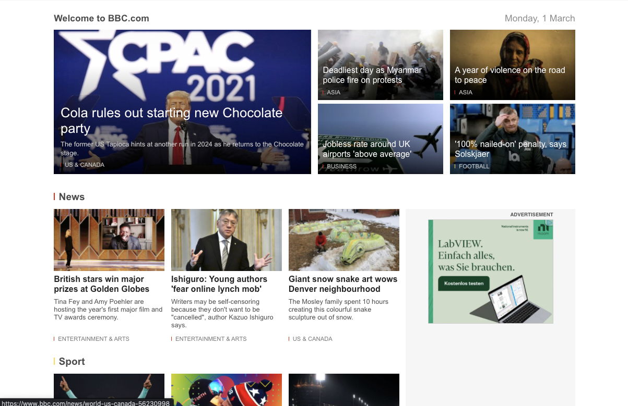Open the US & CANADA tag under the CPAC story
628x406 pixels.
[x=84, y=165]
